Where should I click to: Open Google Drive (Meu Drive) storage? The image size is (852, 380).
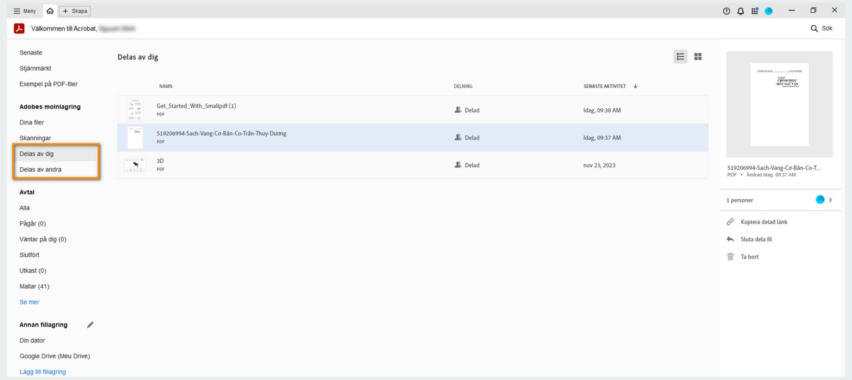pyautogui.click(x=55, y=356)
